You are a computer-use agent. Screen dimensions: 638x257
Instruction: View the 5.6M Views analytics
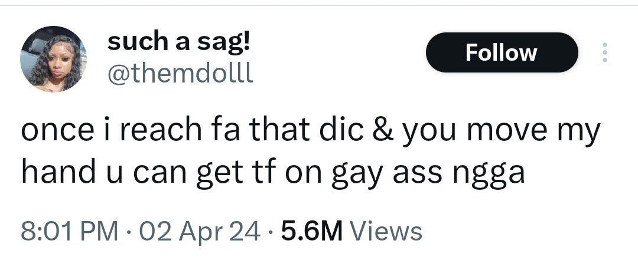click(x=351, y=232)
